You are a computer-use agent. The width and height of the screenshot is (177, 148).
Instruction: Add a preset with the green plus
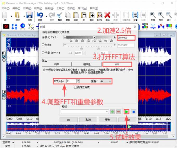pyautogui.click(x=112, y=112)
